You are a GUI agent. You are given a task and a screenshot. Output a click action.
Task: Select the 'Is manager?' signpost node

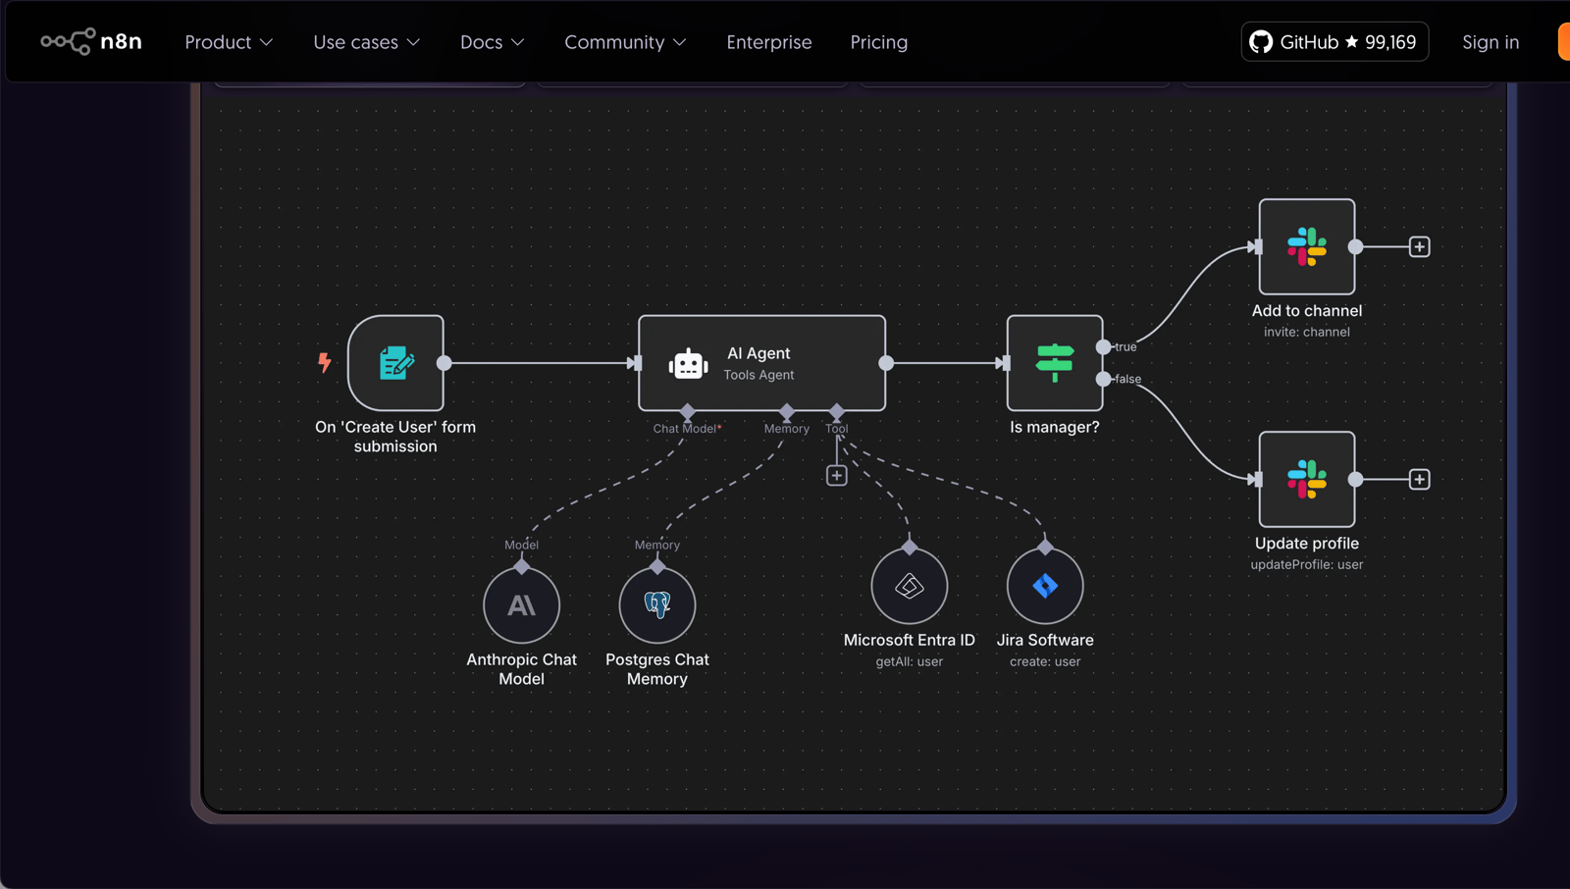tap(1055, 363)
